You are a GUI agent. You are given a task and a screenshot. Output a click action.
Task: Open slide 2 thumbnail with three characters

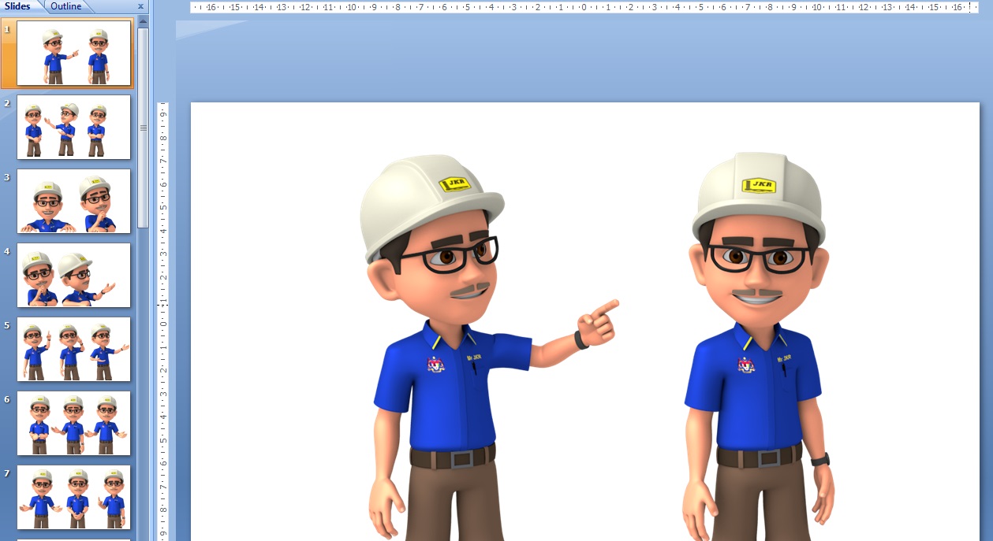(73, 127)
